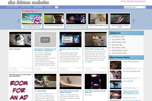The width and height of the screenshot is (152, 101).
Task: Click Sleeping sphynx kitten! title link
Action: click(x=131, y=92)
